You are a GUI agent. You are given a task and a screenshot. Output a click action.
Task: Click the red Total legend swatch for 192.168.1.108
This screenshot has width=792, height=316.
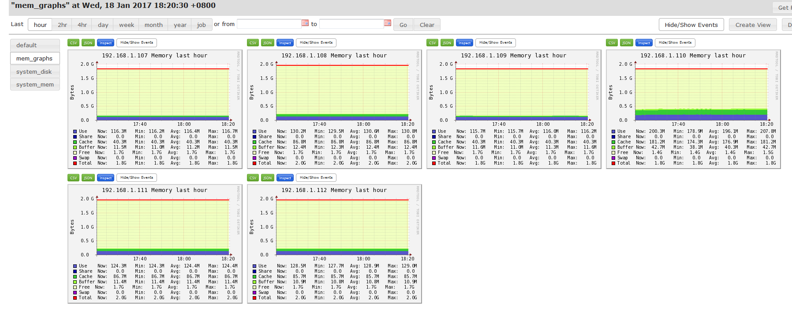(254, 163)
